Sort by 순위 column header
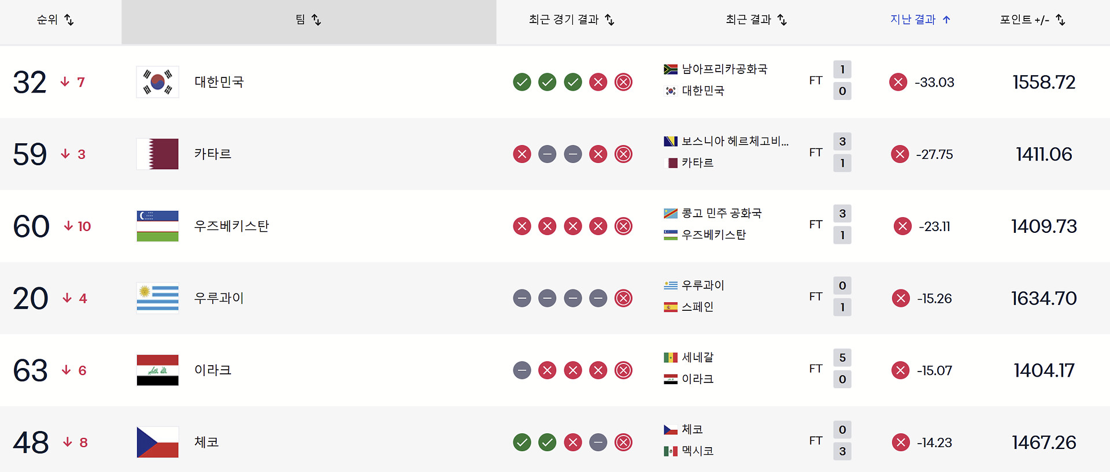The image size is (1110, 472). pyautogui.click(x=55, y=20)
